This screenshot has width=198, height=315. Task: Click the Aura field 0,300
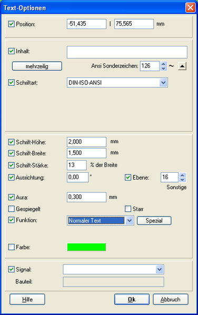(x=86, y=197)
